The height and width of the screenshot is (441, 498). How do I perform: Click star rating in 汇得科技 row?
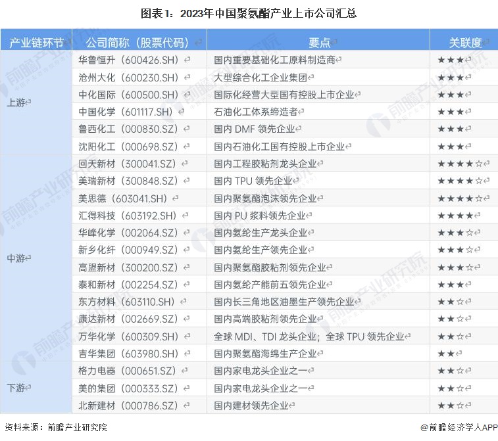455,216
